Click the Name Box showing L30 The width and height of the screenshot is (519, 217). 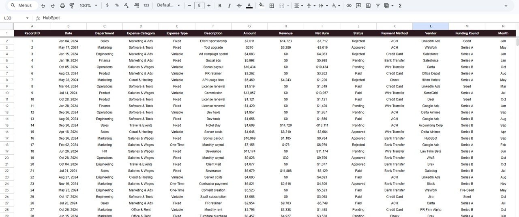pos(13,18)
